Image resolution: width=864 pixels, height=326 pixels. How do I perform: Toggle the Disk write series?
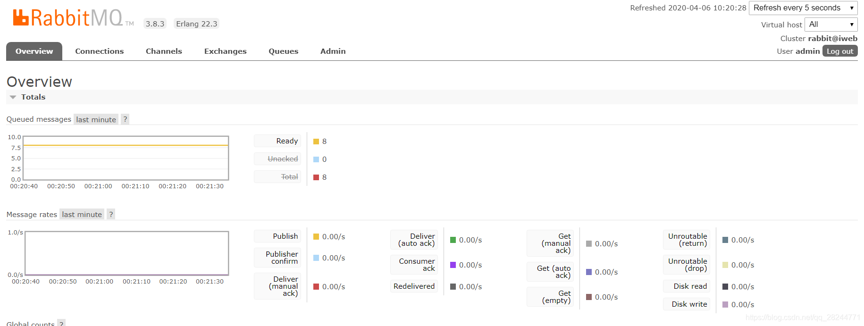pyautogui.click(x=687, y=304)
